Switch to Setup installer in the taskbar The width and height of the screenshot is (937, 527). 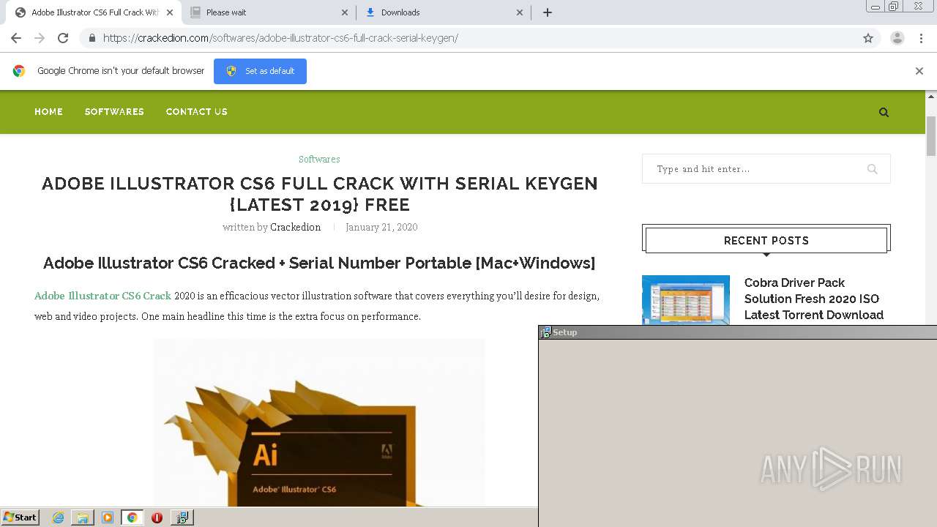tap(182, 517)
